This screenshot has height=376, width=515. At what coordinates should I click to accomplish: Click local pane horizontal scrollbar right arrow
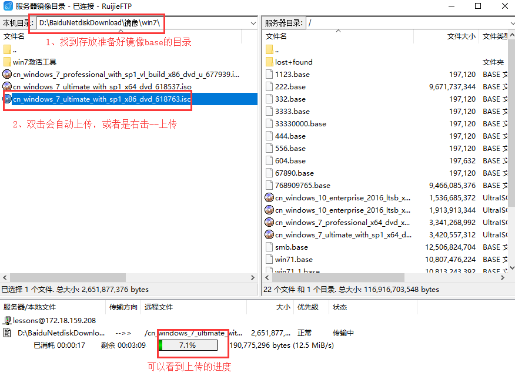point(253,277)
